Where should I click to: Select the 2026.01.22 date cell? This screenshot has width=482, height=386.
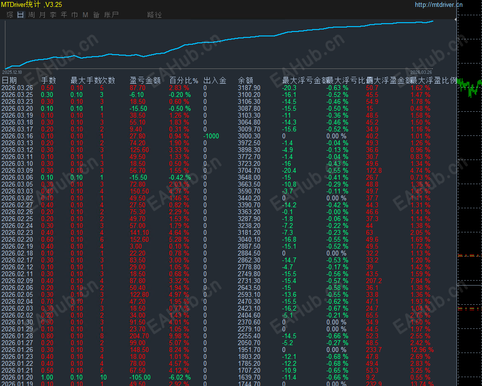(17, 363)
